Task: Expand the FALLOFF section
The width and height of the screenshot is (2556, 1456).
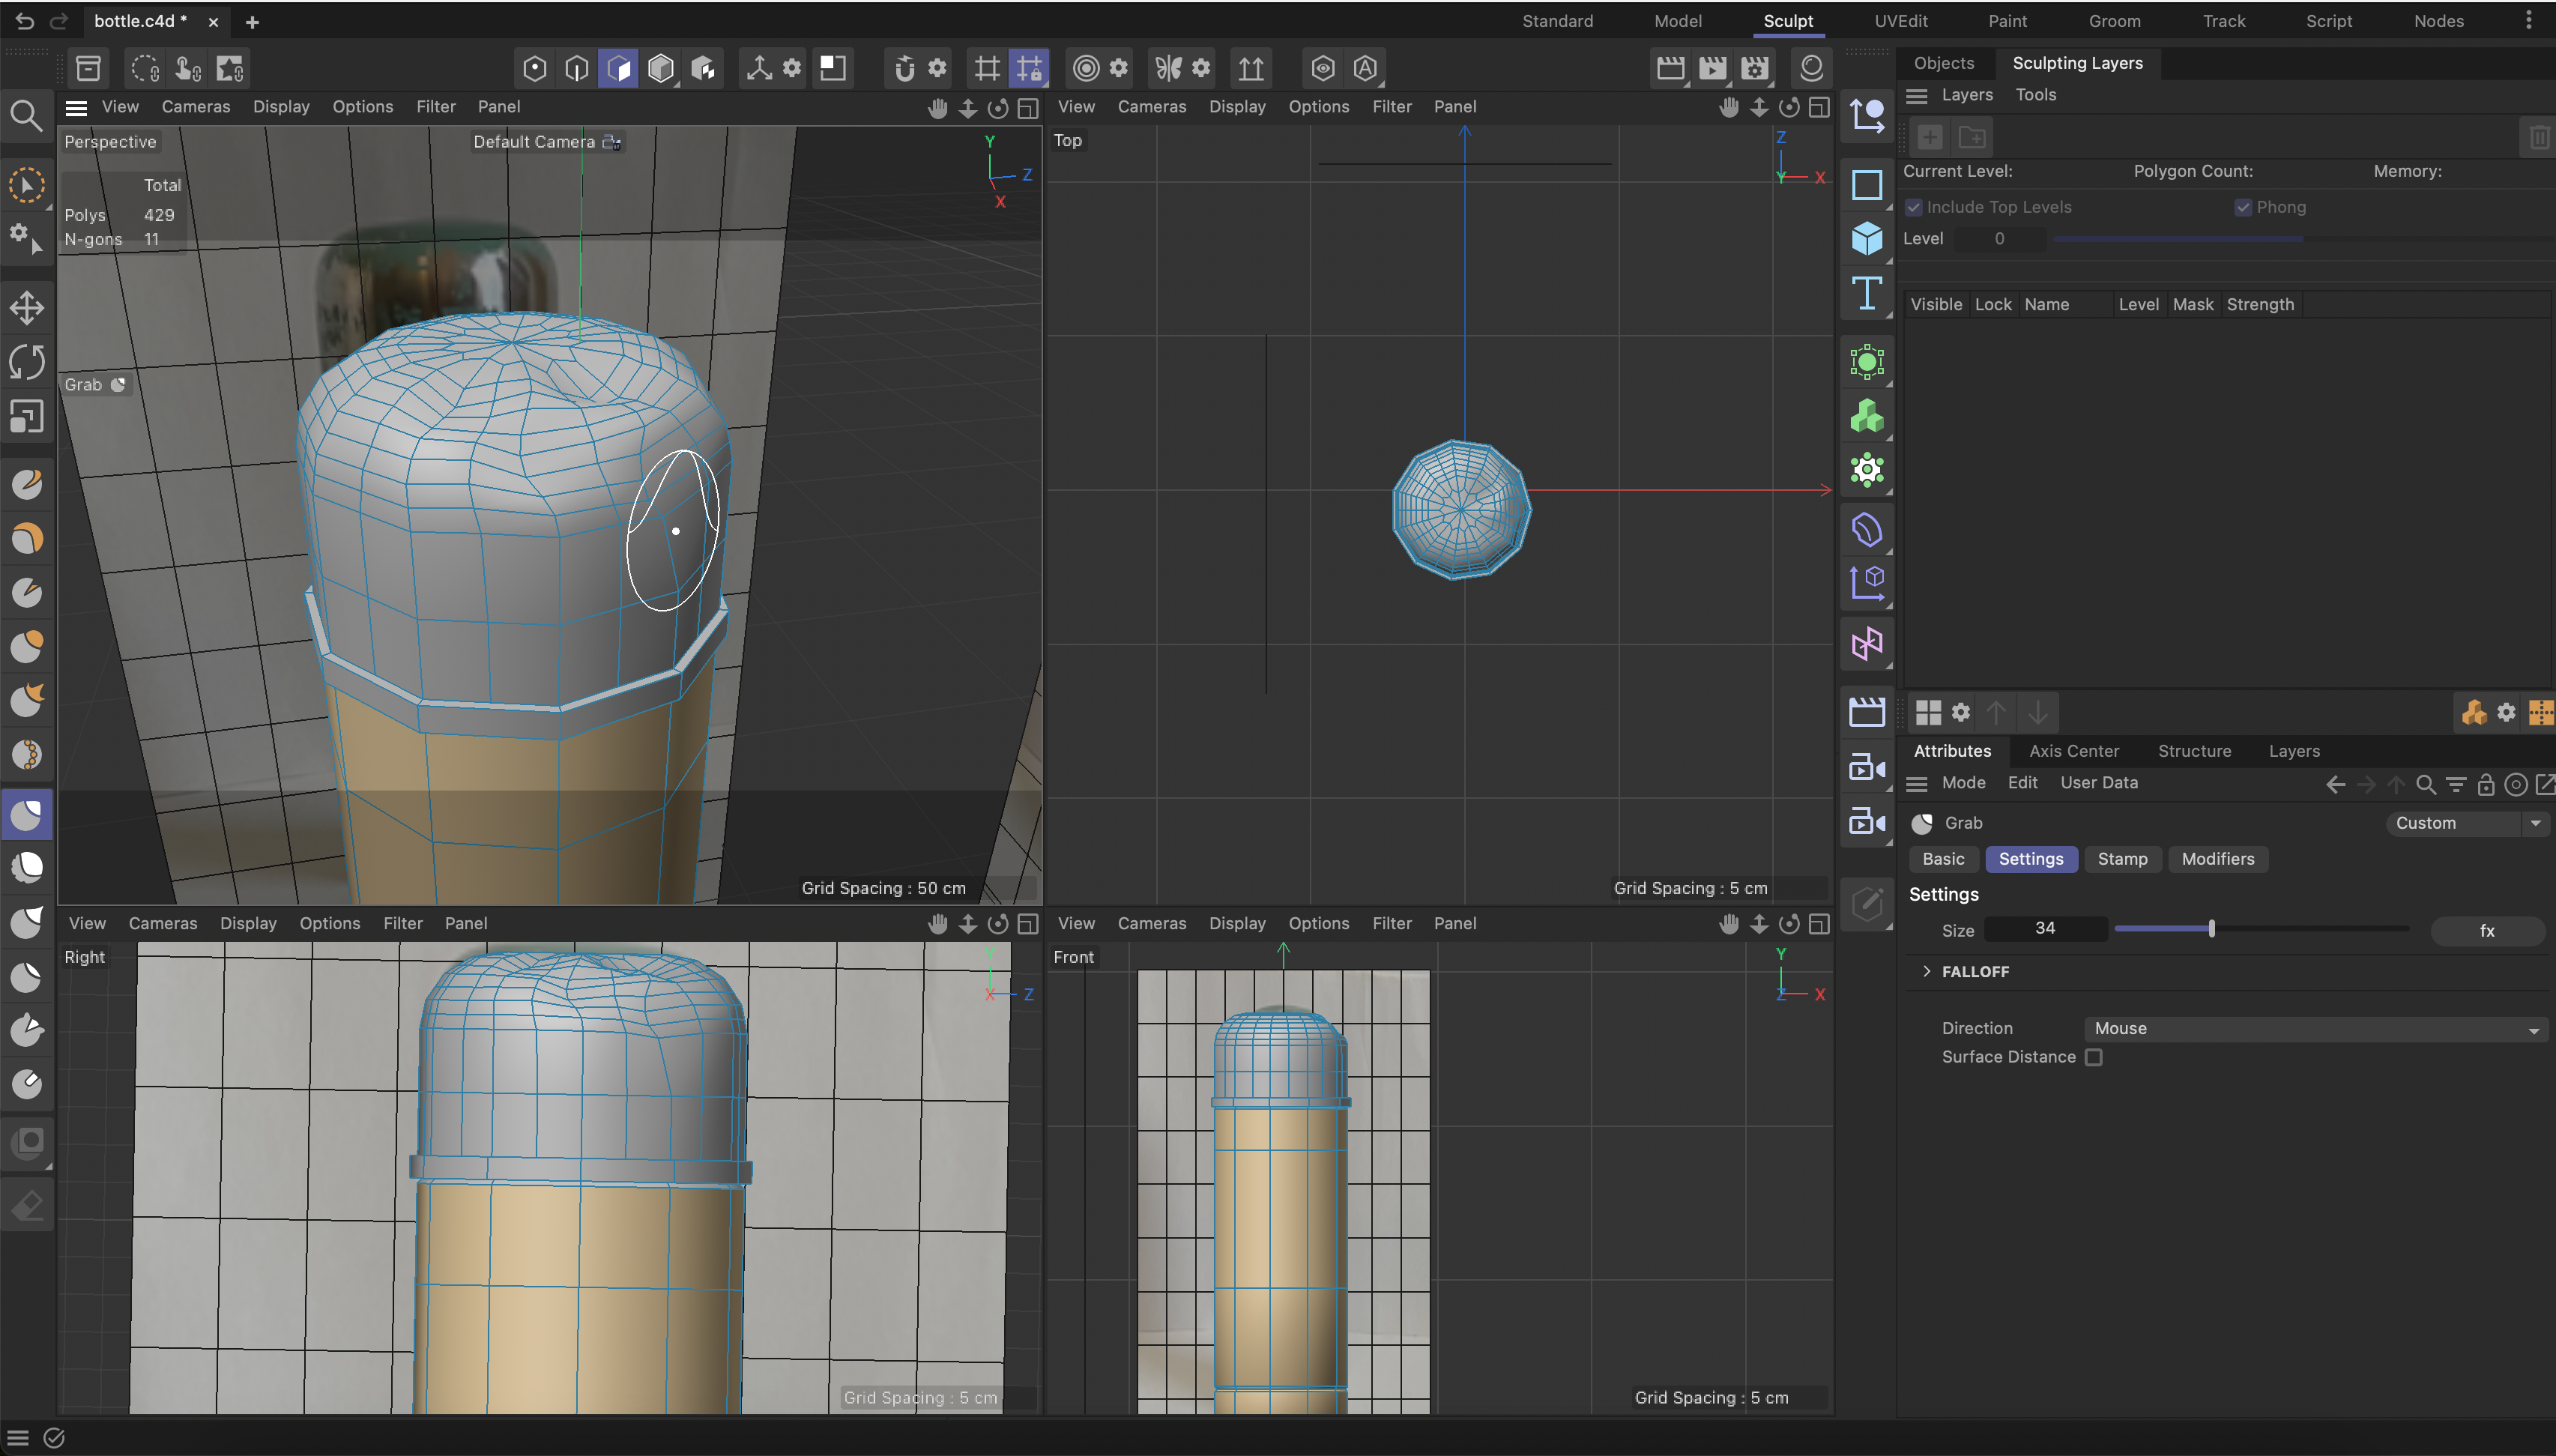Action: 1927,971
